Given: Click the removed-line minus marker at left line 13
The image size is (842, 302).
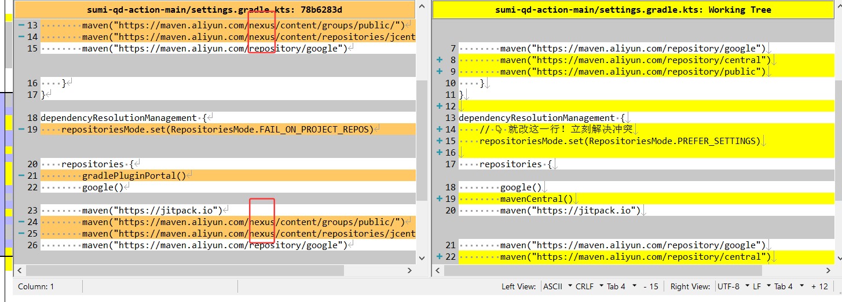Looking at the screenshot, I should click(x=21, y=25).
